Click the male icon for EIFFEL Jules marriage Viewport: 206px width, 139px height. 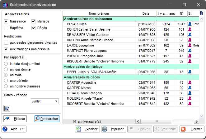click(x=190, y=72)
